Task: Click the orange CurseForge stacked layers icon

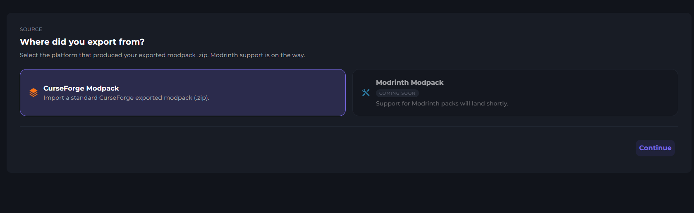Action: (34, 93)
